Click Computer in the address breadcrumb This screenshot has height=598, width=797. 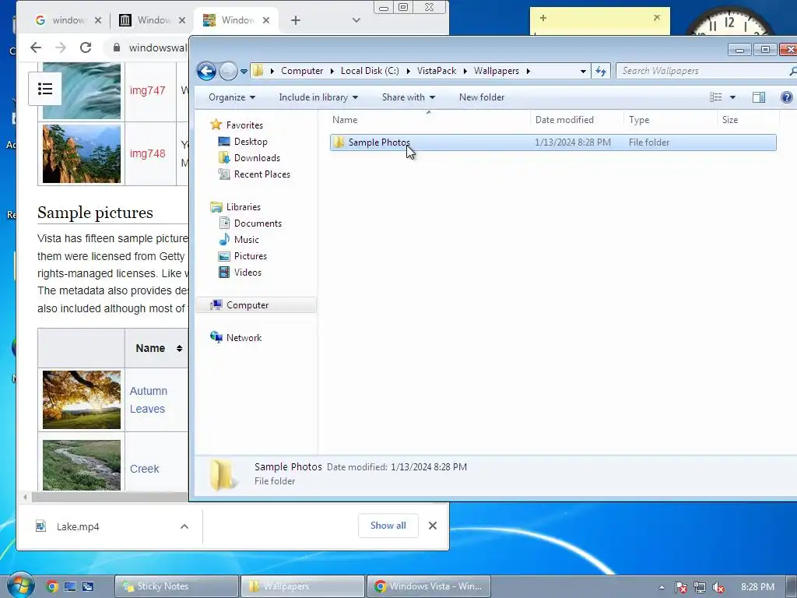(x=302, y=71)
